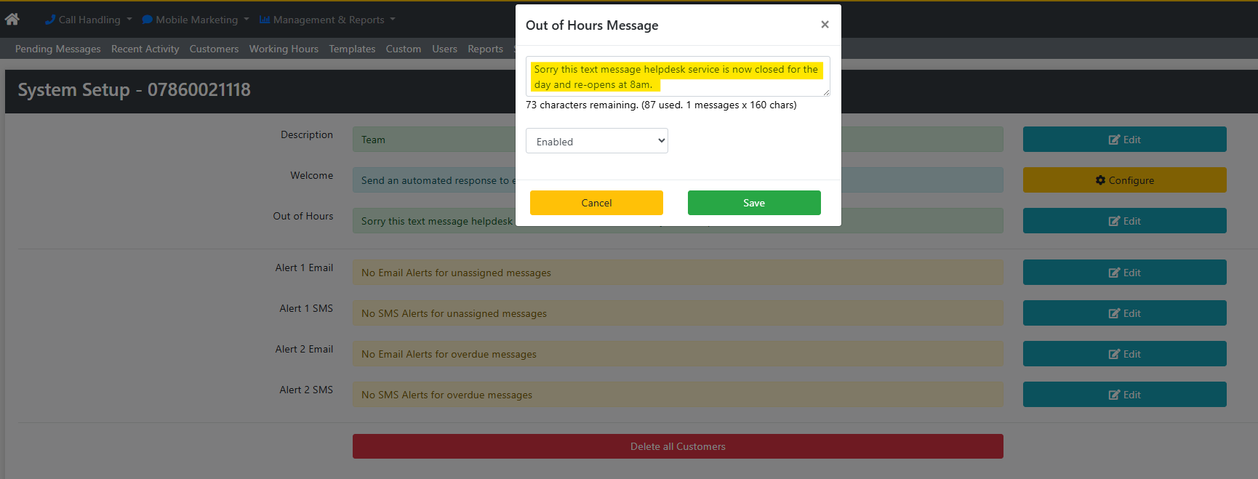
Task: Open the Recent Activity tab
Action: (145, 49)
